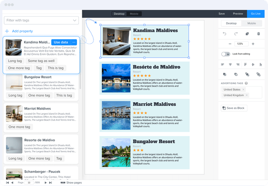The height and width of the screenshot is (186, 268).
Task: Click the Save as Block button
Action: point(234,108)
